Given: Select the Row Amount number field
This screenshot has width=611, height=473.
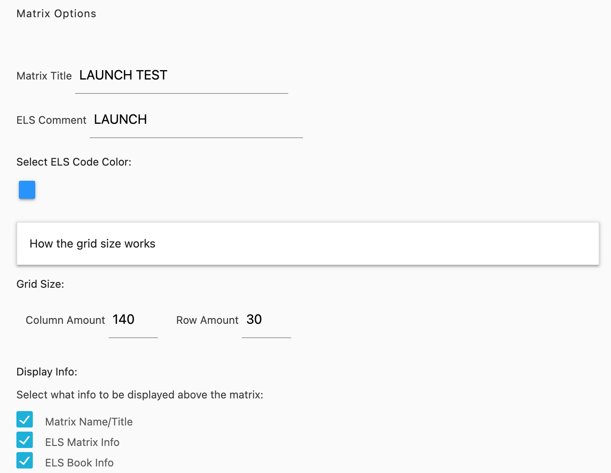Looking at the screenshot, I should (266, 320).
